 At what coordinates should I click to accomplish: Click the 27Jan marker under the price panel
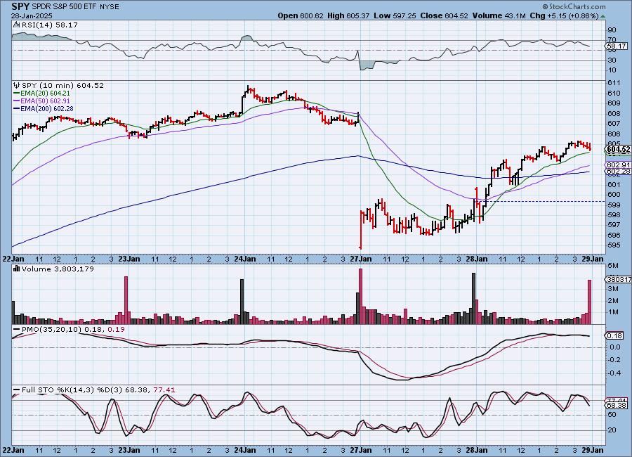361,259
